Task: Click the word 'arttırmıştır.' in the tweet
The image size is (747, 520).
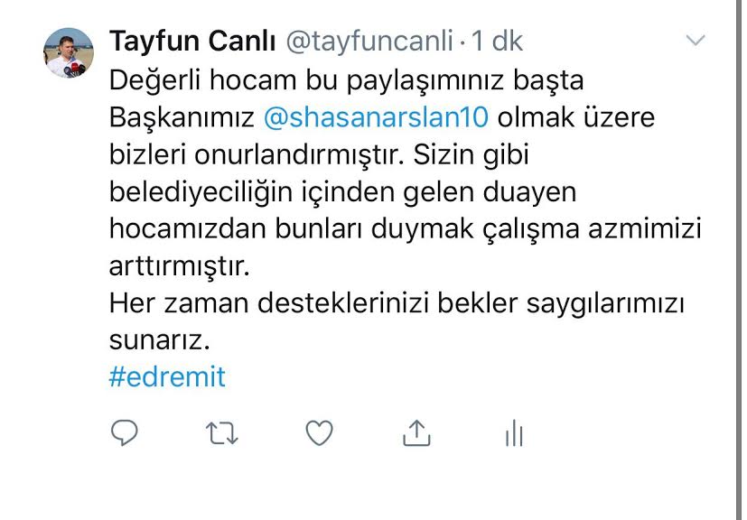Action: tap(180, 266)
